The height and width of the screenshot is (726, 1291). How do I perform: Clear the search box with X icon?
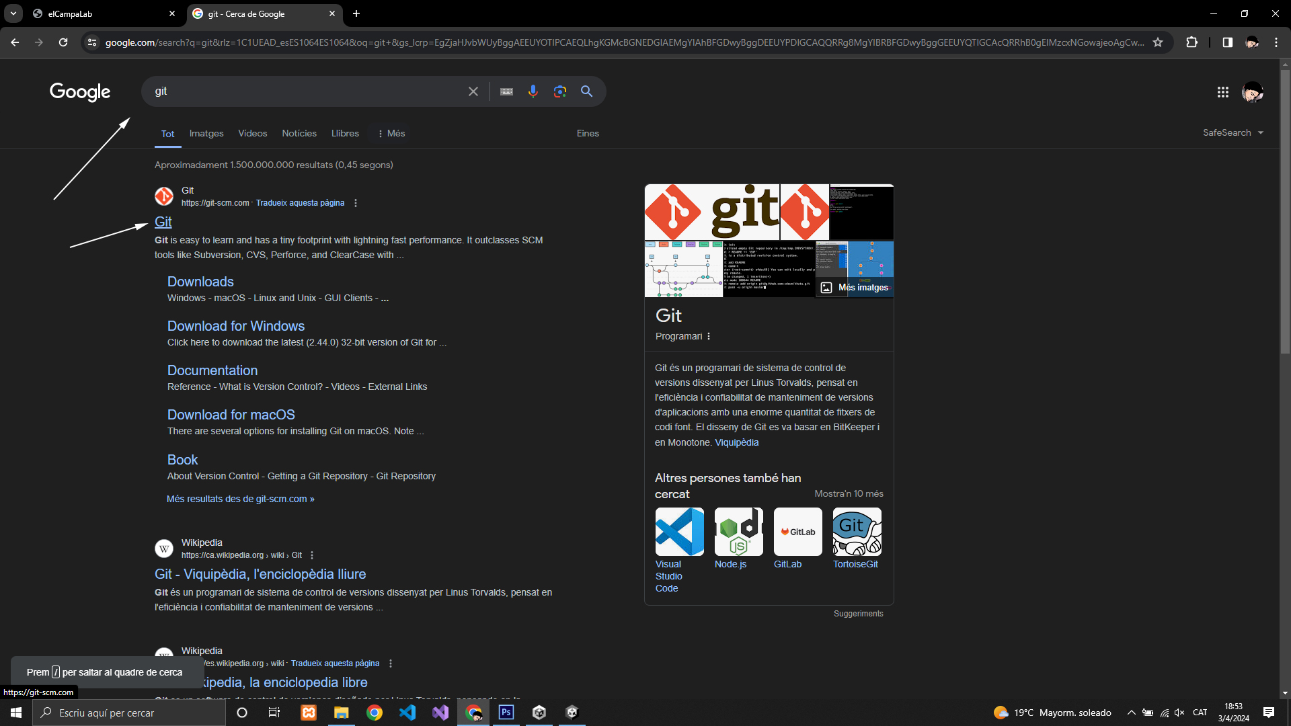pos(473,91)
